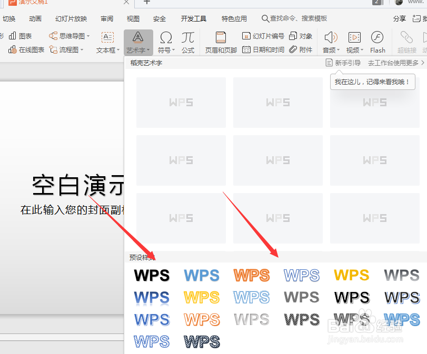
Task: Insert a 文本框 text box
Action: pyautogui.click(x=107, y=43)
